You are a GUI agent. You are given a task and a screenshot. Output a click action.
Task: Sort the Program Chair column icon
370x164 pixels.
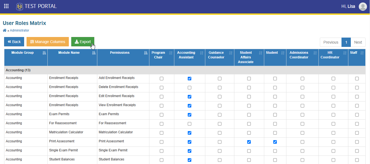click(171, 53)
